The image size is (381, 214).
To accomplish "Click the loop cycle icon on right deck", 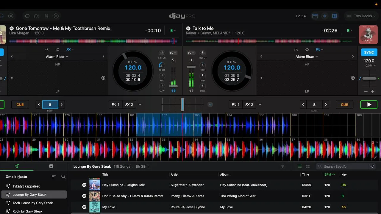I will (307, 50).
